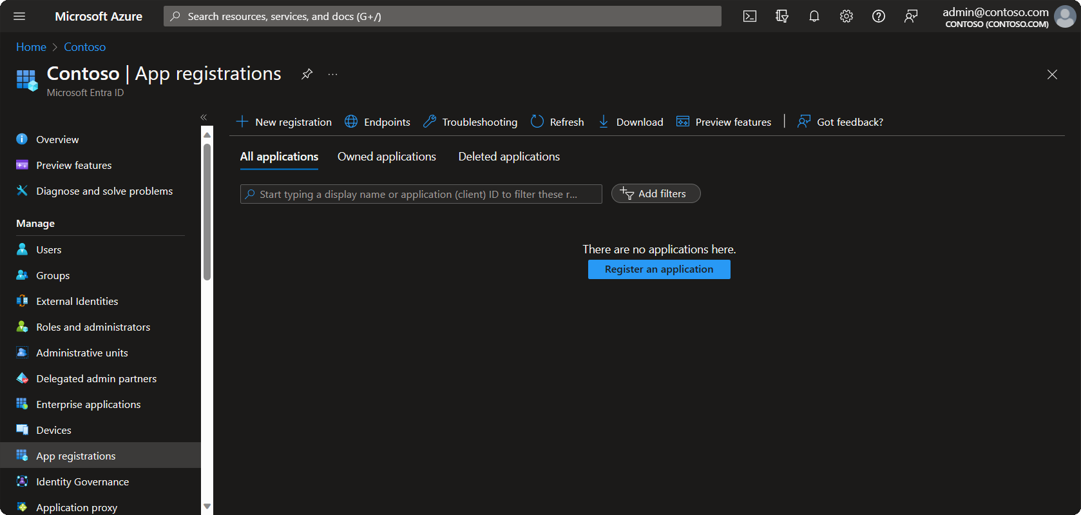The height and width of the screenshot is (515, 1081).
Task: Open the admin account avatar menu
Action: [x=1065, y=17]
